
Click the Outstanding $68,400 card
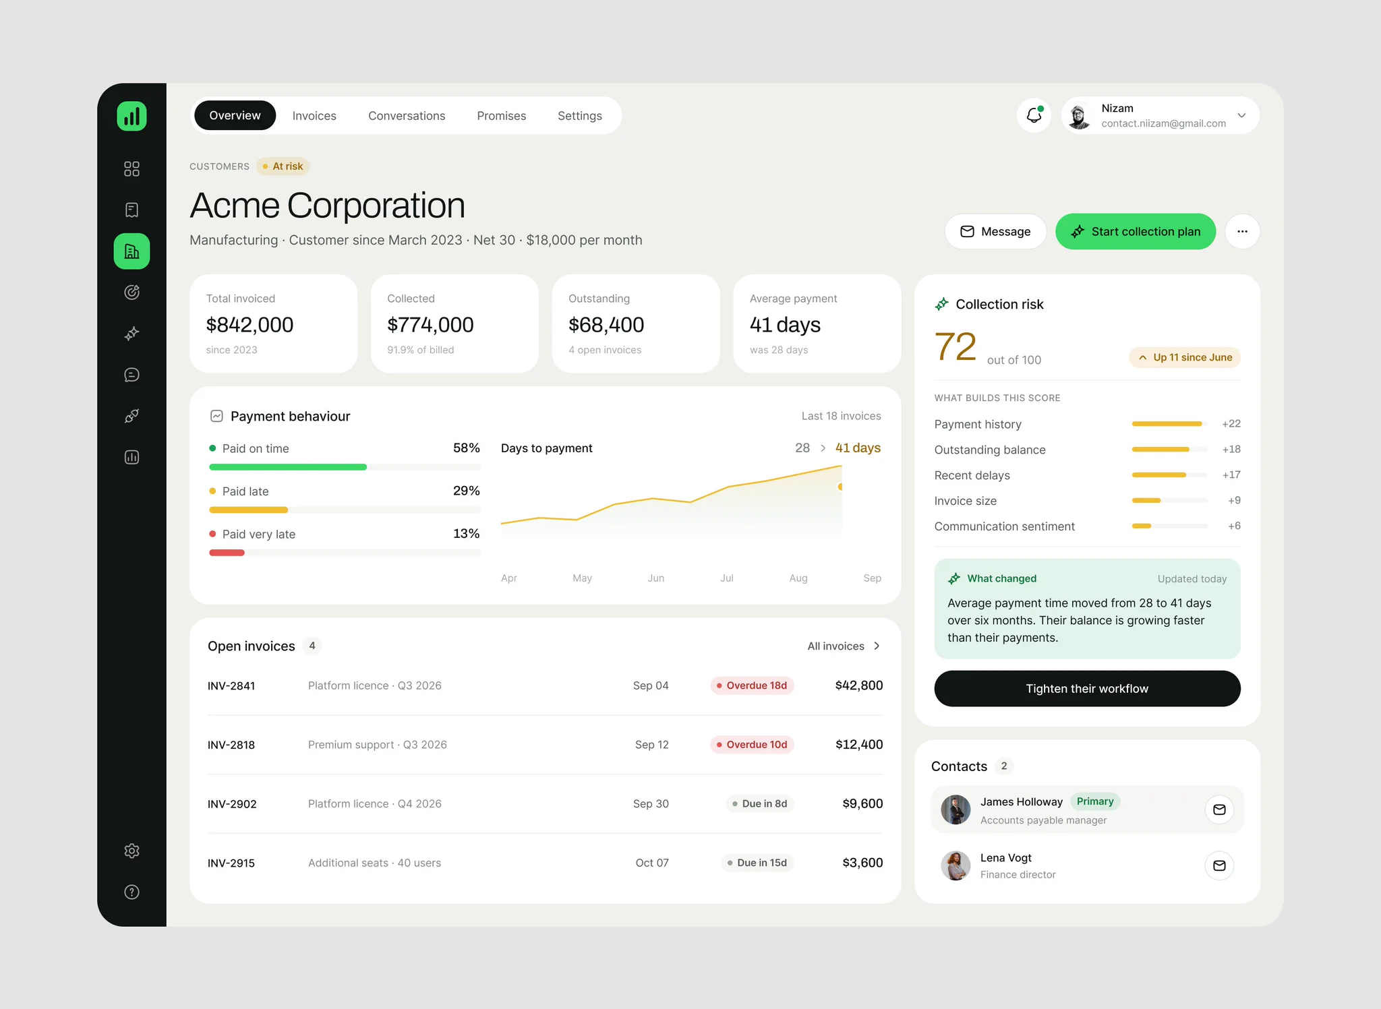(x=636, y=324)
